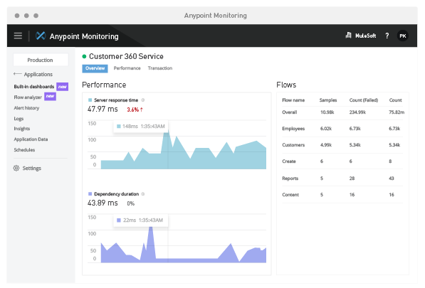Open Insights in the sidebar
This screenshot has height=288, width=425.
coord(21,129)
